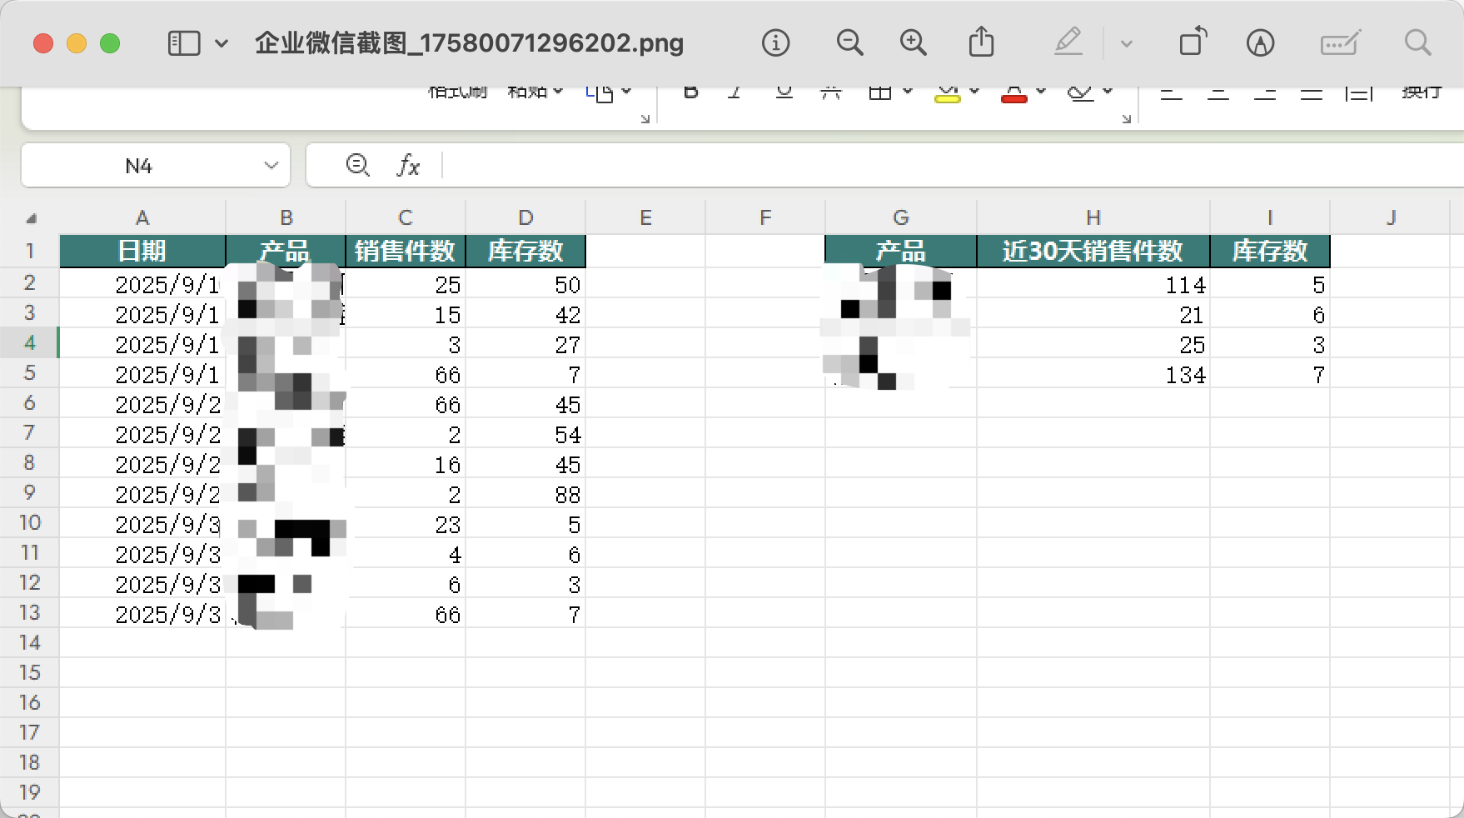
Task: Click the 日期 header cell
Action: pos(142,251)
